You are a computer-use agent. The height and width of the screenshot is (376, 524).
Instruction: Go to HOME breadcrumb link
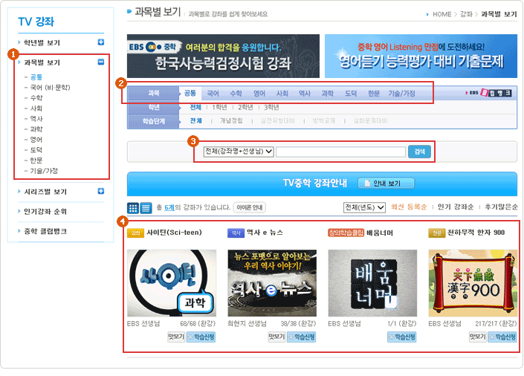(x=441, y=14)
